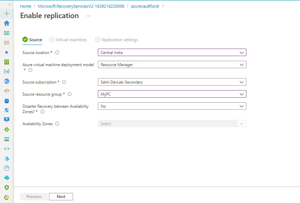Select the Favorites star icon
The width and height of the screenshot is (300, 203).
tap(6, 52)
